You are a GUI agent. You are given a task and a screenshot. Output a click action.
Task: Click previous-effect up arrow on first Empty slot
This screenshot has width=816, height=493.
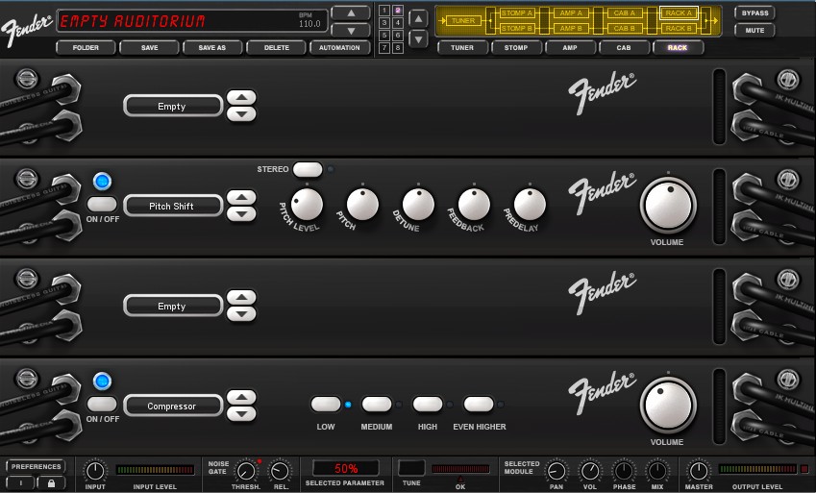(x=241, y=98)
